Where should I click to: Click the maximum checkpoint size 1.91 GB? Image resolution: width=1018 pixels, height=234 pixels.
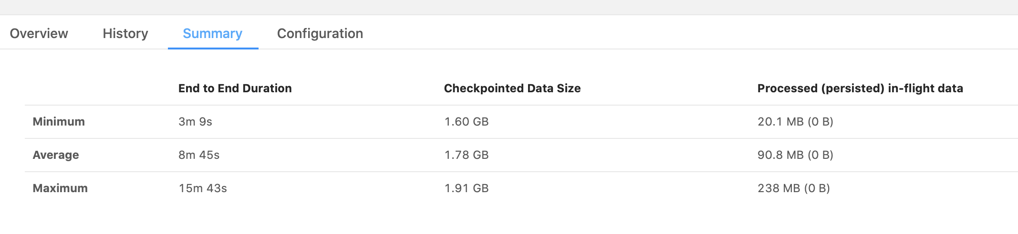466,188
